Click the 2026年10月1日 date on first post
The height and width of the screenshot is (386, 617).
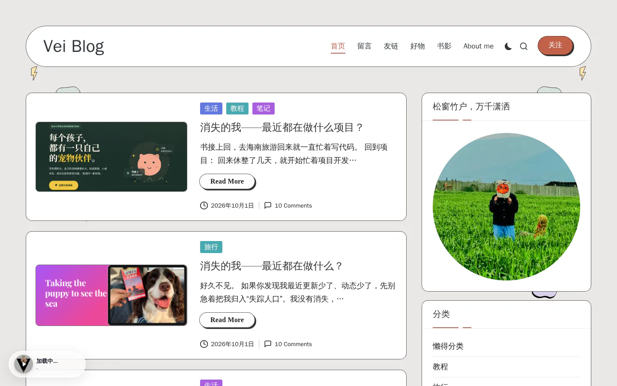[232, 205]
